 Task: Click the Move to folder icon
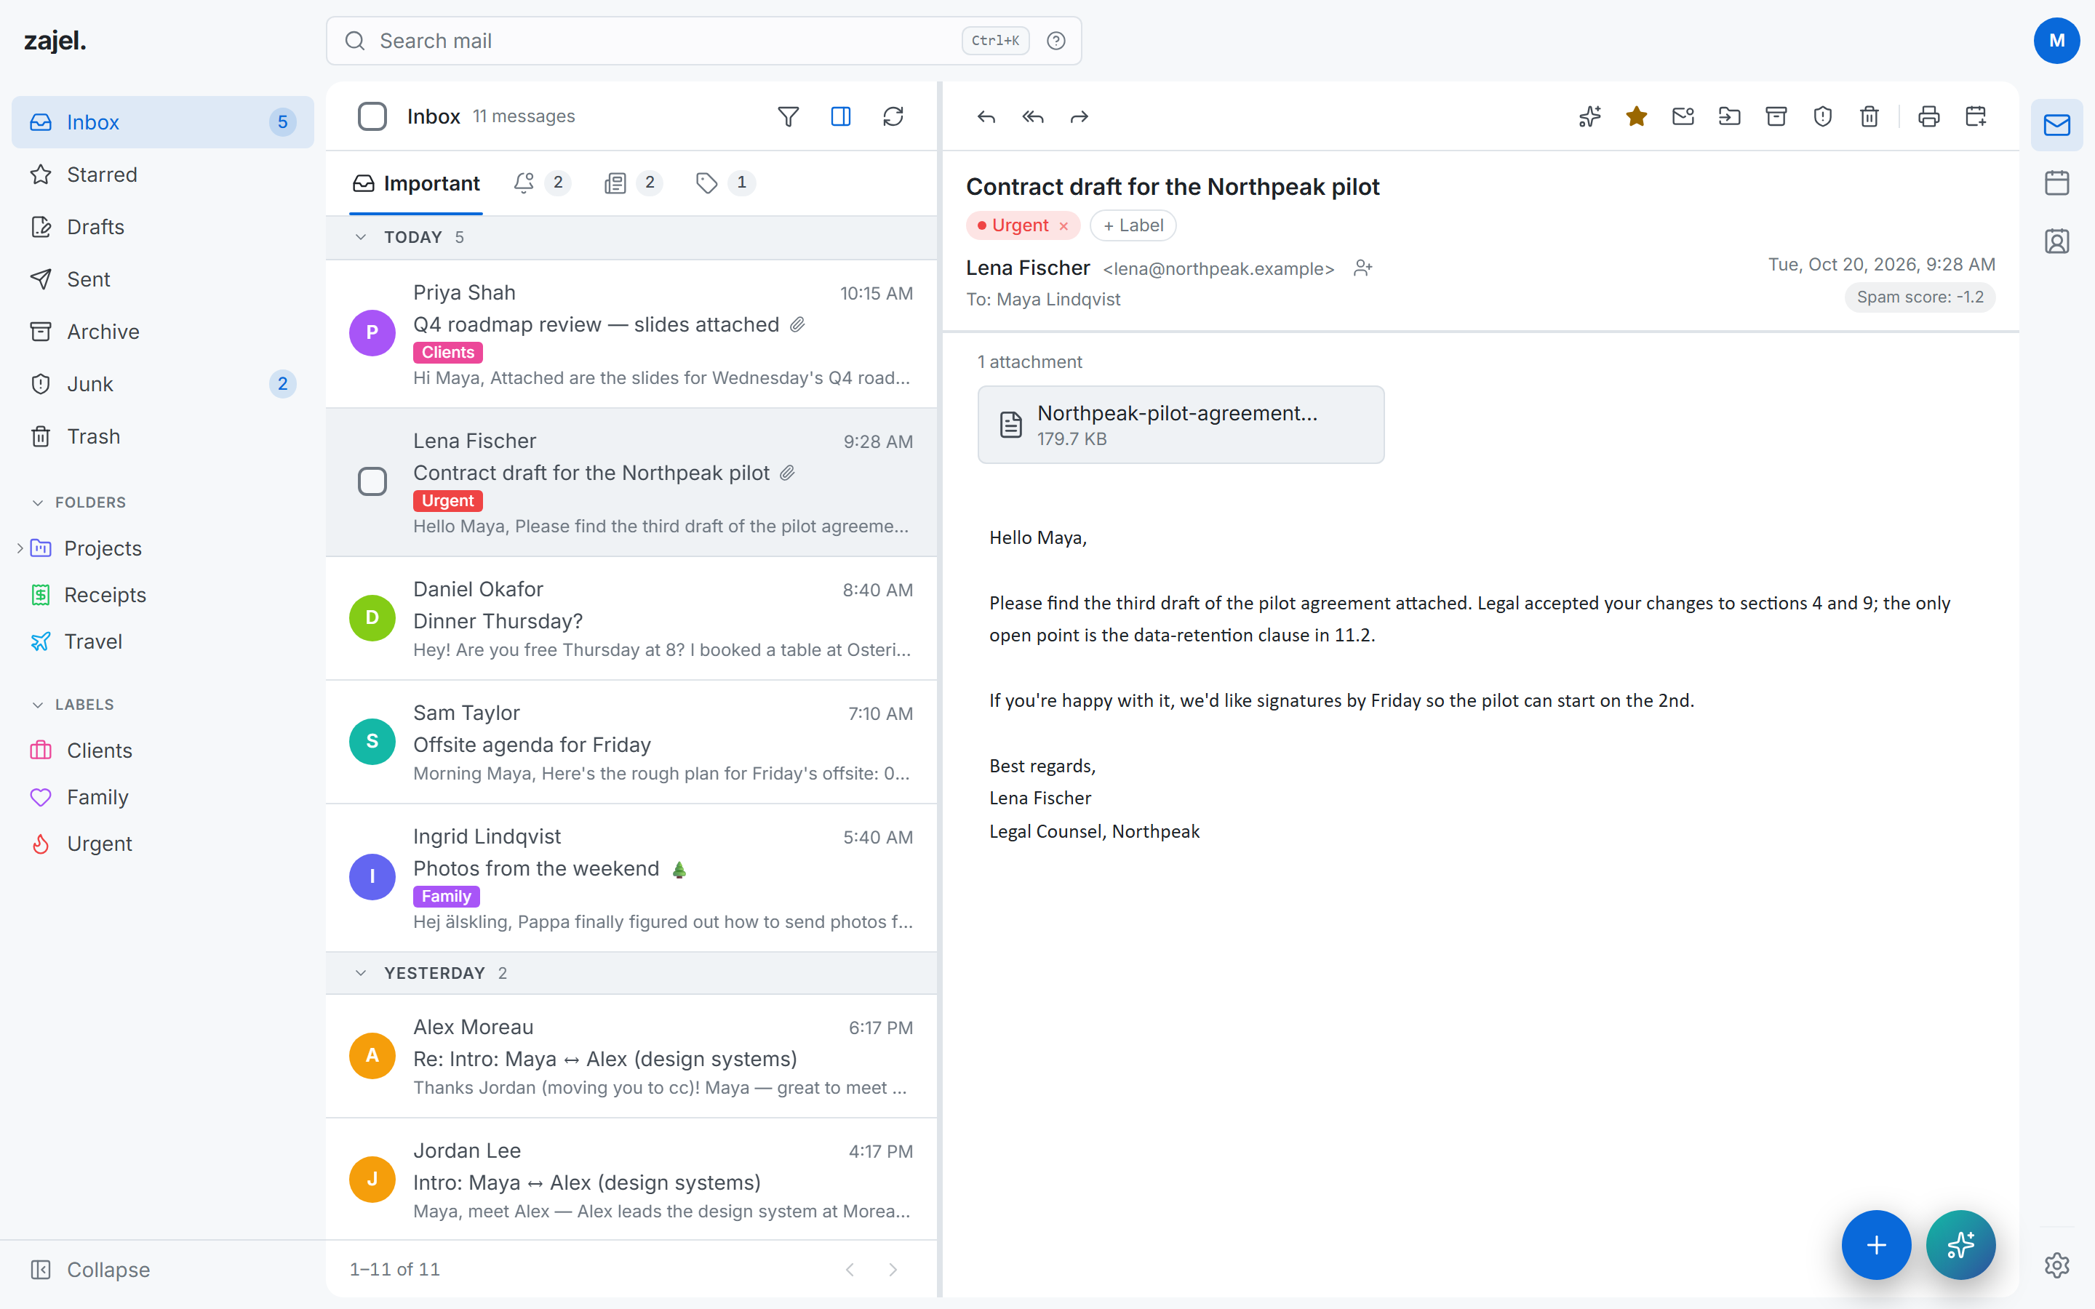point(1730,116)
